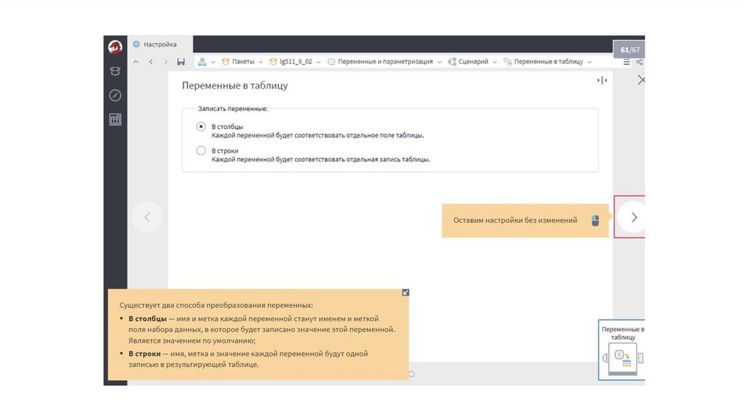Collapse the hint with the arrow icon
This screenshot has width=744, height=417.
[x=405, y=293]
